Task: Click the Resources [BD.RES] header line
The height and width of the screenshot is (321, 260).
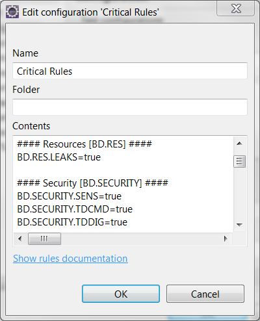Action: click(x=84, y=144)
